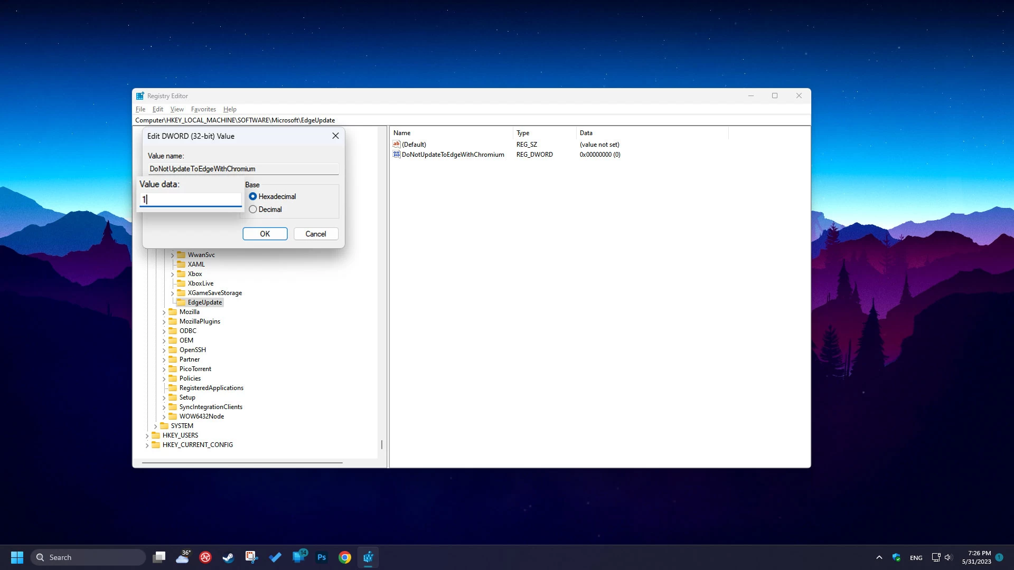Open Google Chrome from the taskbar
This screenshot has width=1014, height=570.
coord(345,557)
